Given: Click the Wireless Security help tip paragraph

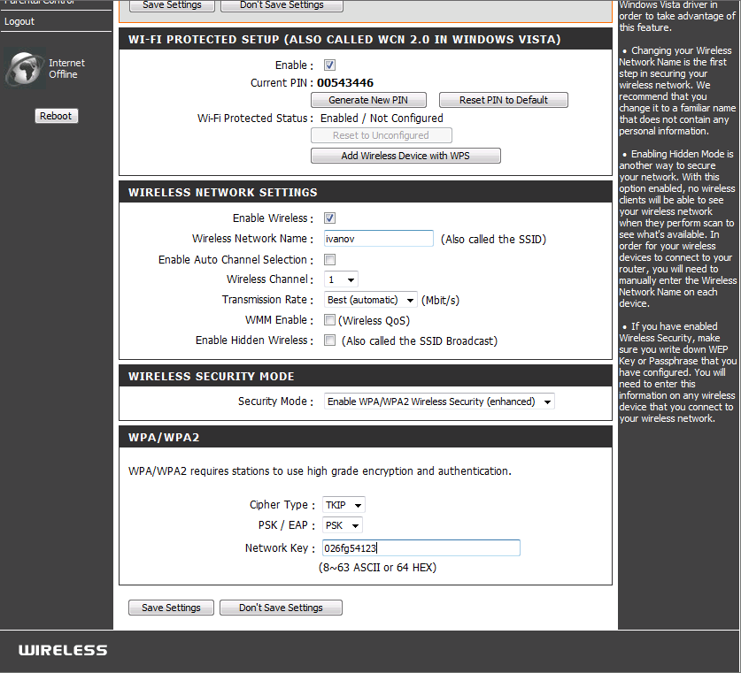Looking at the screenshot, I should pos(677,372).
